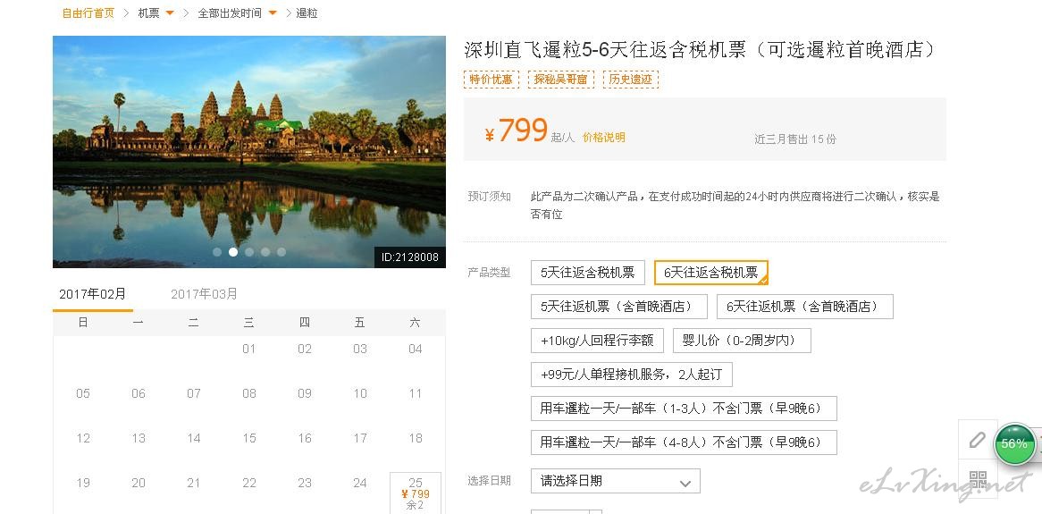Click the 历史遗迹 tag

coord(631,80)
